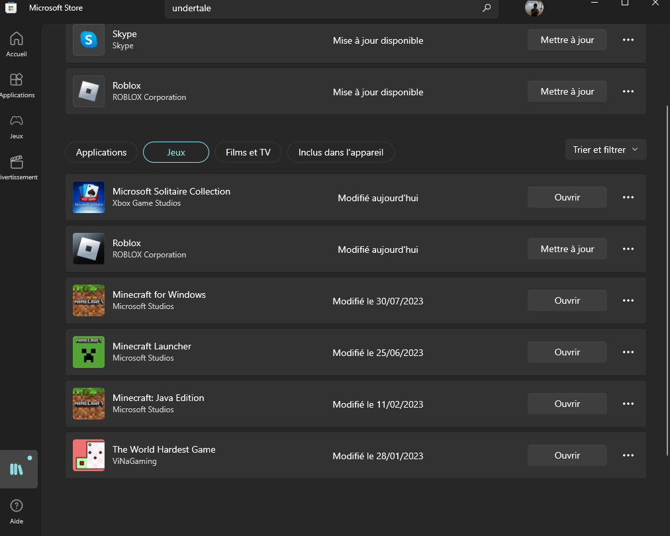The width and height of the screenshot is (670, 536).
Task: Click Skype's 'Mise à jour disponible' text
Action: point(378,40)
